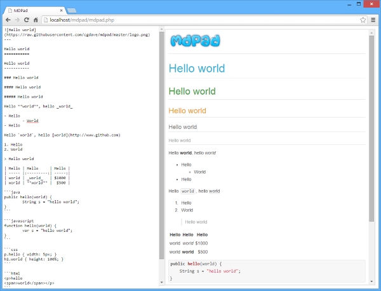This screenshot has height=291, width=381.
Task: Click the editor scrollbar down arrow
Action: tap(161, 282)
